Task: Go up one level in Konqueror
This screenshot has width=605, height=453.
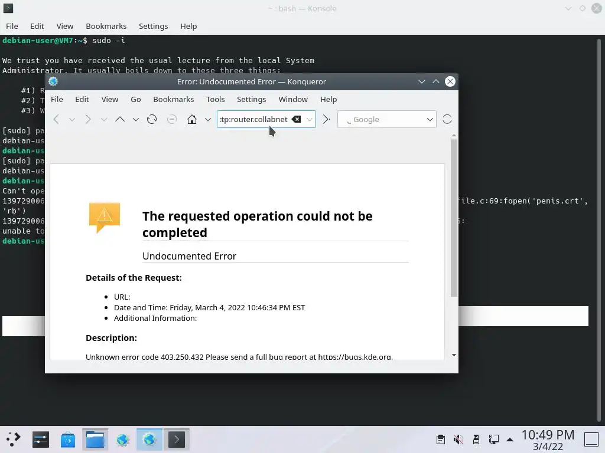Action: pyautogui.click(x=120, y=119)
